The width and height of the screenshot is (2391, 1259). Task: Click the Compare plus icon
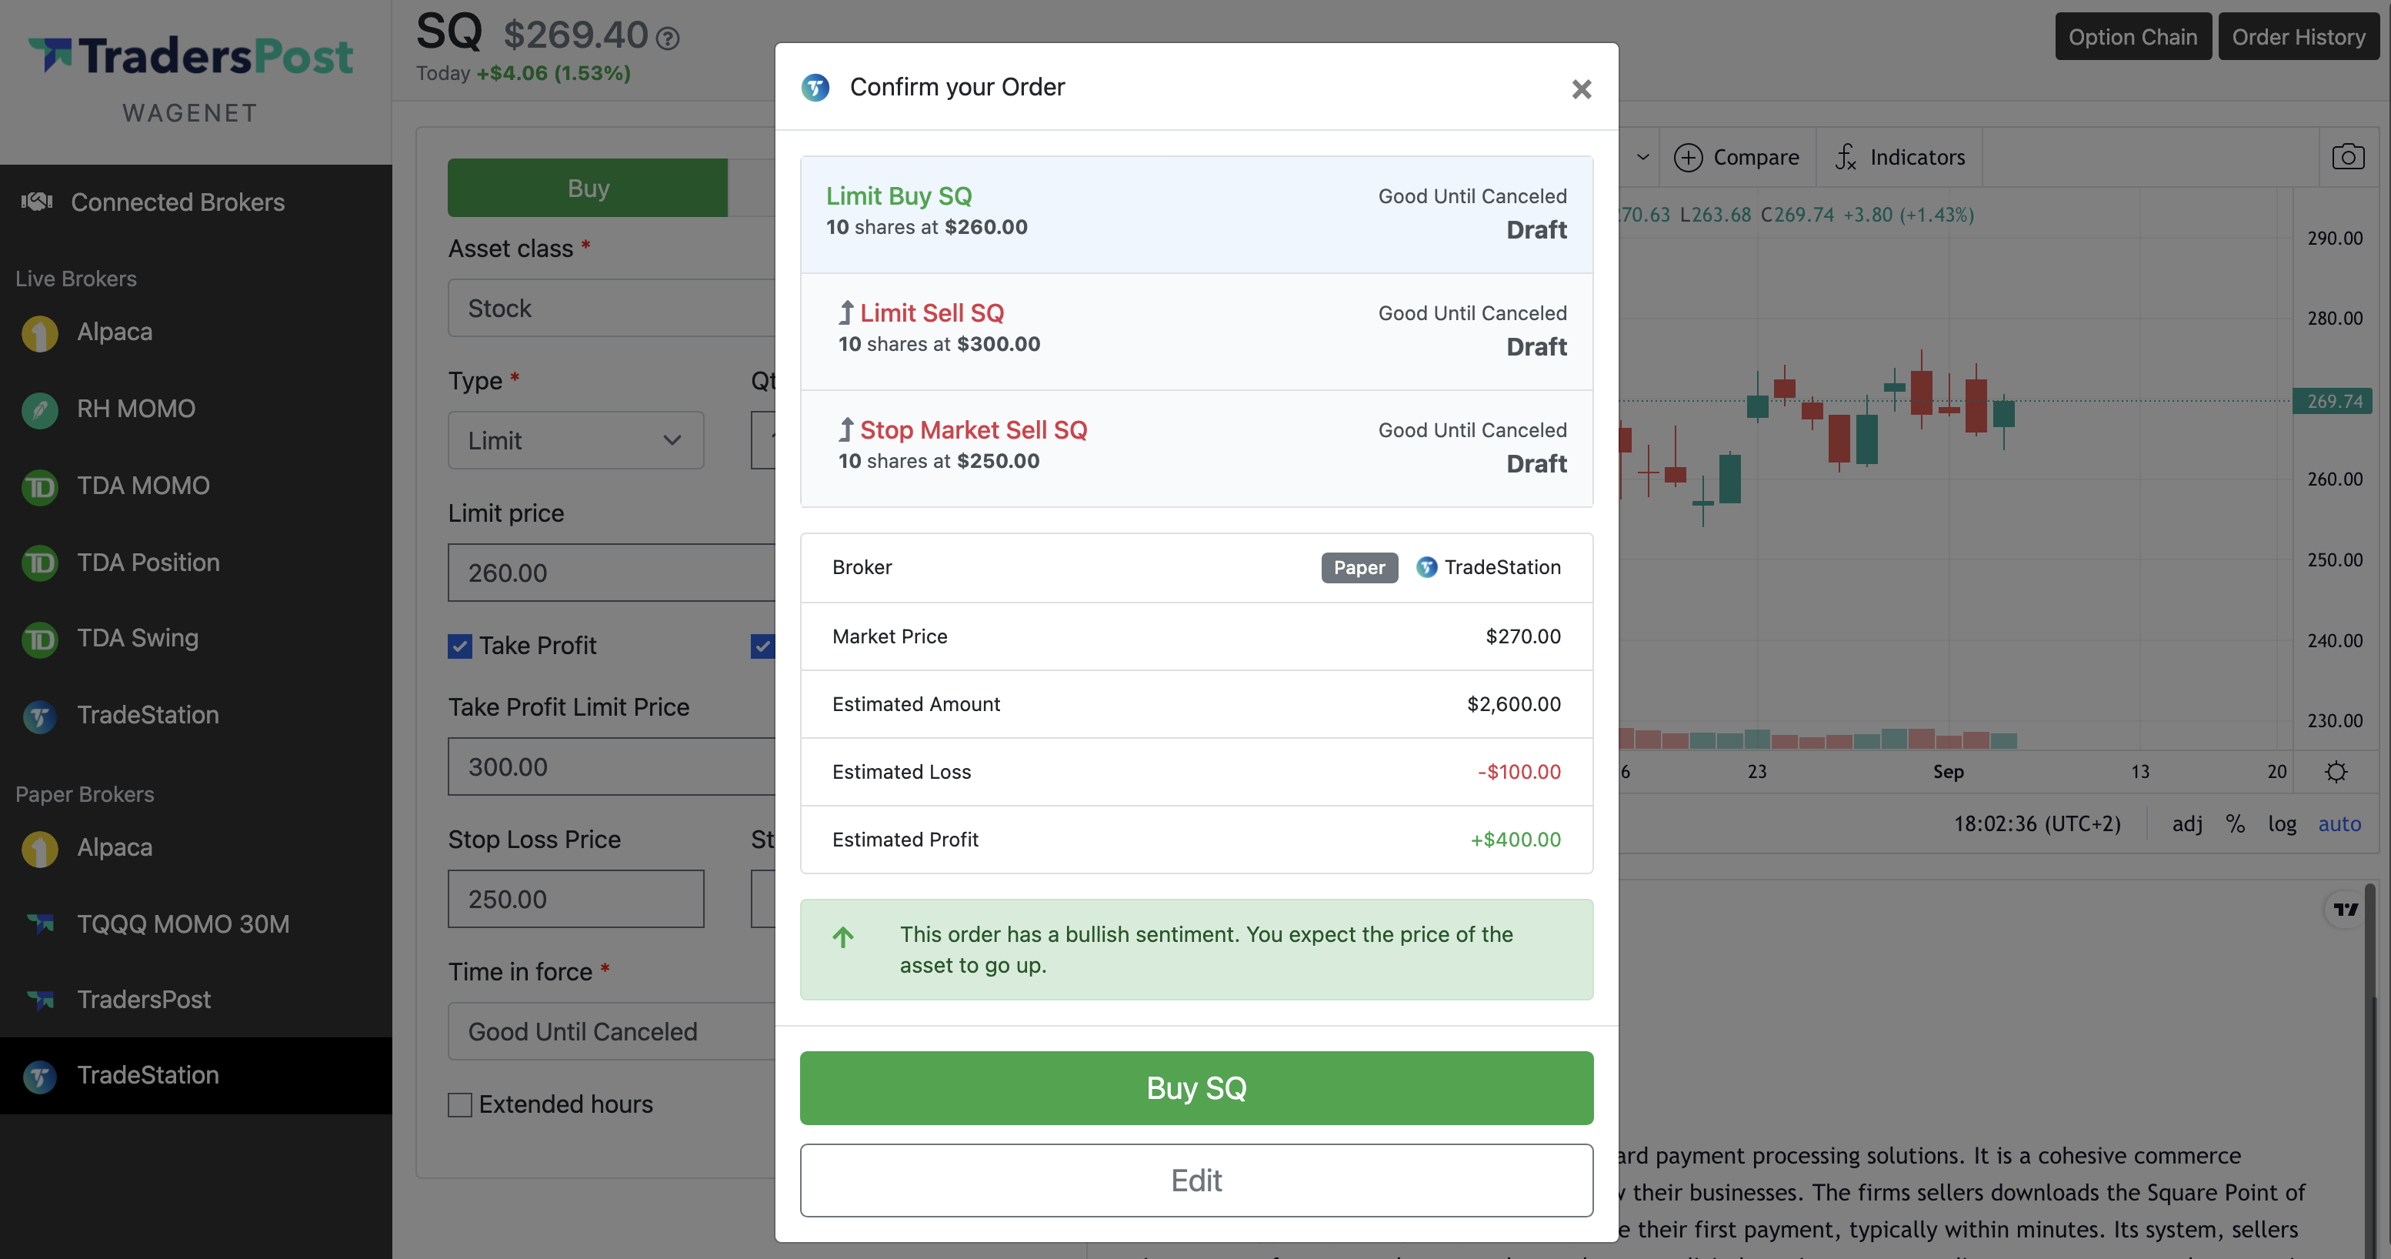click(x=1687, y=158)
